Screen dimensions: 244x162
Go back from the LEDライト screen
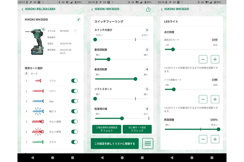[162, 9]
